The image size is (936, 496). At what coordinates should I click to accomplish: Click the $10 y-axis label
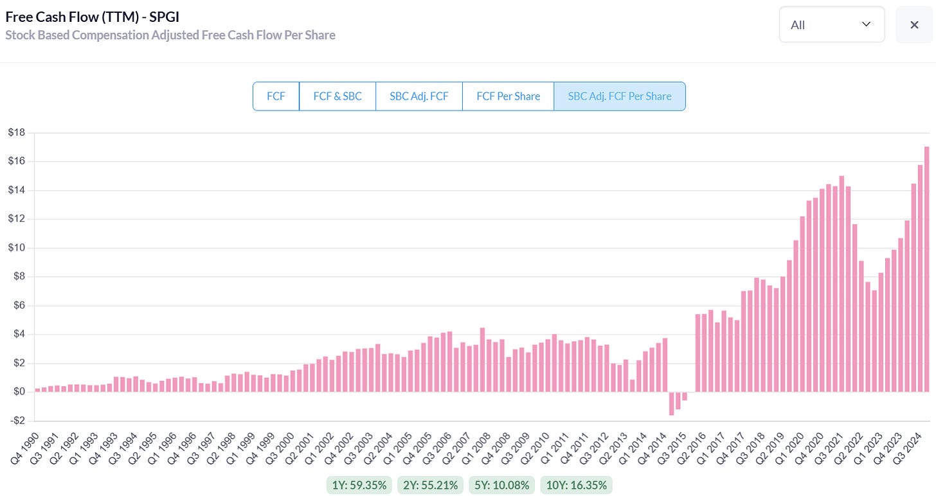[15, 248]
